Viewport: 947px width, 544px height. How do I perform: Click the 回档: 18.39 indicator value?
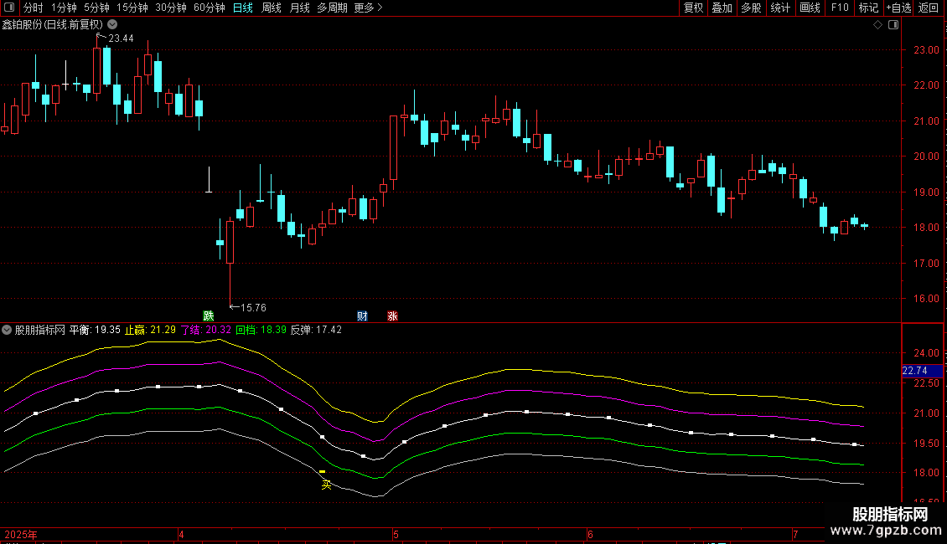[x=261, y=330]
